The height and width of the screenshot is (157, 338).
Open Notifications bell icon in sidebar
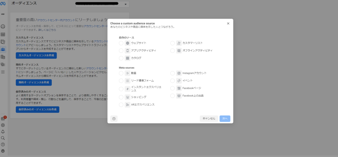pyautogui.click(x=3, y=132)
